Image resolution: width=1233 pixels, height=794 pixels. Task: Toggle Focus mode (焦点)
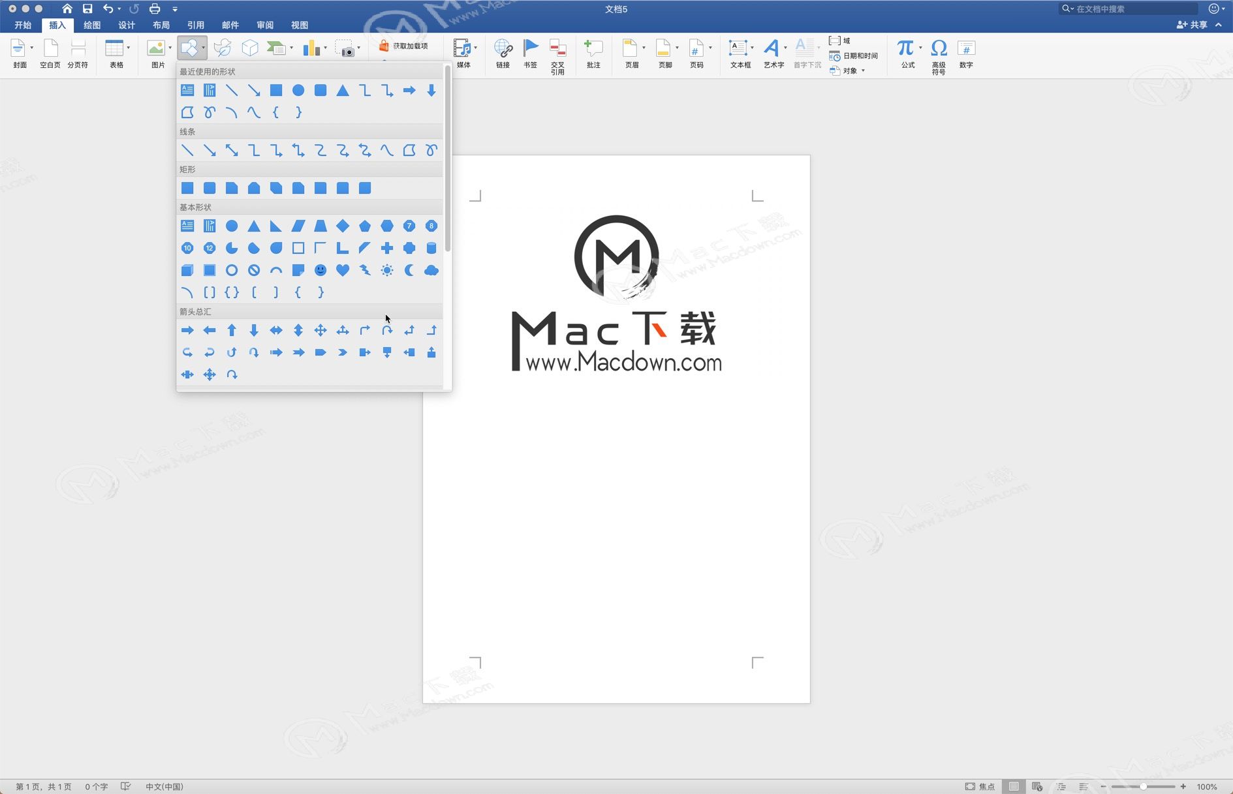980,786
